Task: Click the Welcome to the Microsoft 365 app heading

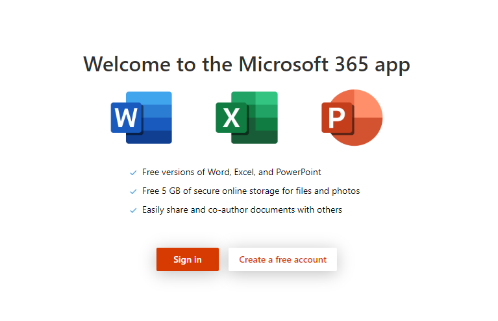Action: [x=247, y=65]
